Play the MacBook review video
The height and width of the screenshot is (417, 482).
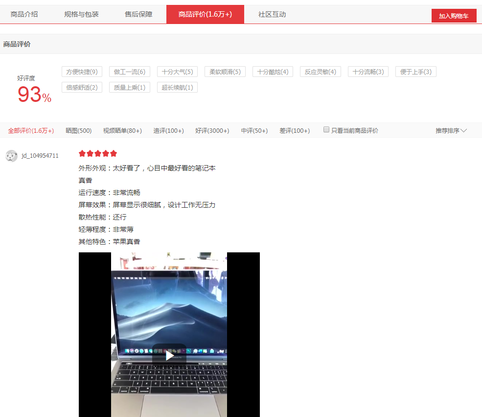tap(169, 356)
